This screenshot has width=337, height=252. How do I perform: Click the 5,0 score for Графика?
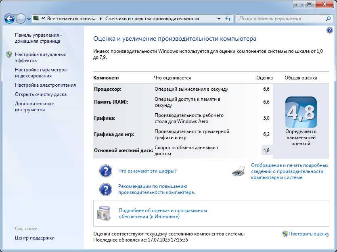click(266, 118)
